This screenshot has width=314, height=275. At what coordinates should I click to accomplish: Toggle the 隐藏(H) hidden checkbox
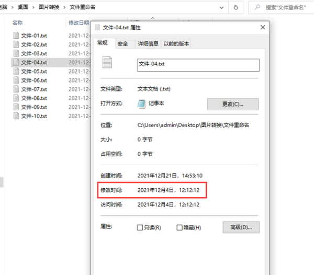point(180,227)
